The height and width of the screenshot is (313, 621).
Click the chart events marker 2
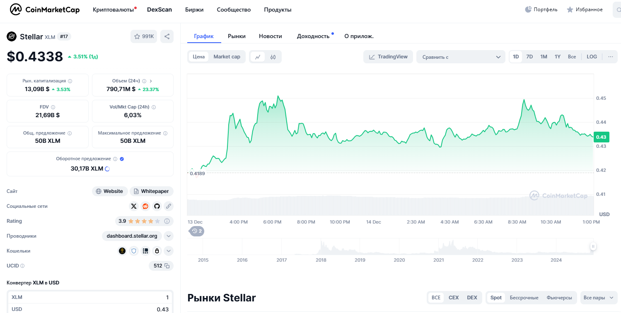coord(197,231)
